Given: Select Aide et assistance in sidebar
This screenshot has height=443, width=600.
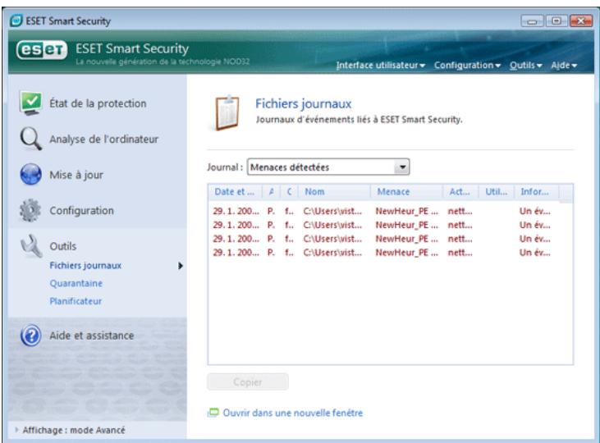Looking at the screenshot, I should 91,336.
